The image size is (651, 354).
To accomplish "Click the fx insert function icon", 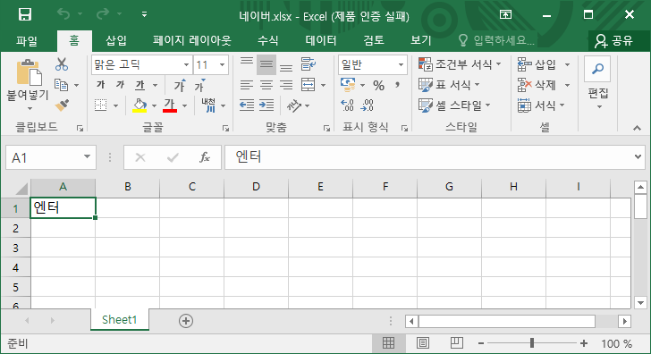I will (205, 157).
